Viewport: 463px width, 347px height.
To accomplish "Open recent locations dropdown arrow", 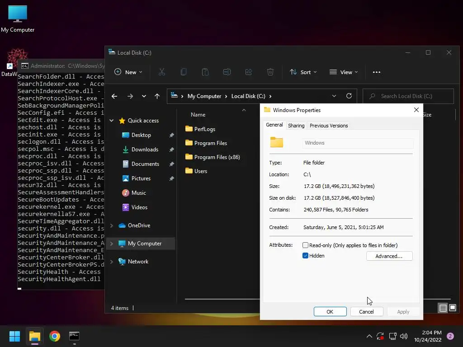I will 144,96.
